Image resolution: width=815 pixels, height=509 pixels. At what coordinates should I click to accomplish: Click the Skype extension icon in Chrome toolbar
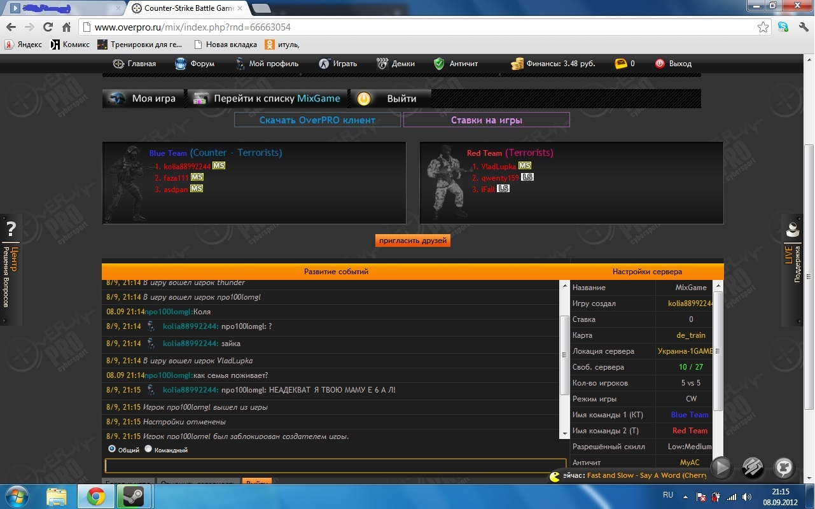pyautogui.click(x=783, y=27)
